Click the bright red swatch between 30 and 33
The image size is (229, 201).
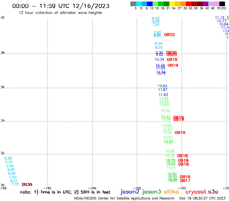click(x=189, y=4)
